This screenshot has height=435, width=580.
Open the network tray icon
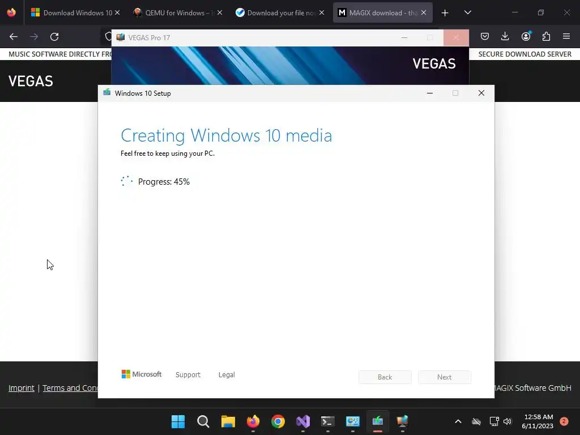coord(494,421)
